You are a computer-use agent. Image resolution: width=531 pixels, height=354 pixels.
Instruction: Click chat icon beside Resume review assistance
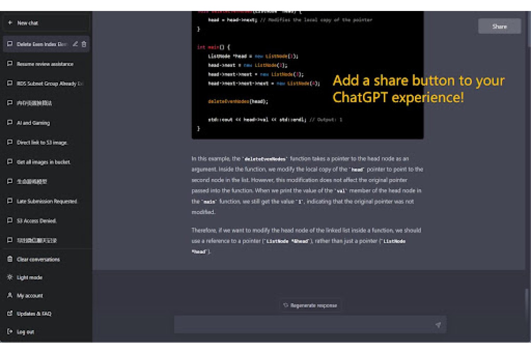(10, 64)
